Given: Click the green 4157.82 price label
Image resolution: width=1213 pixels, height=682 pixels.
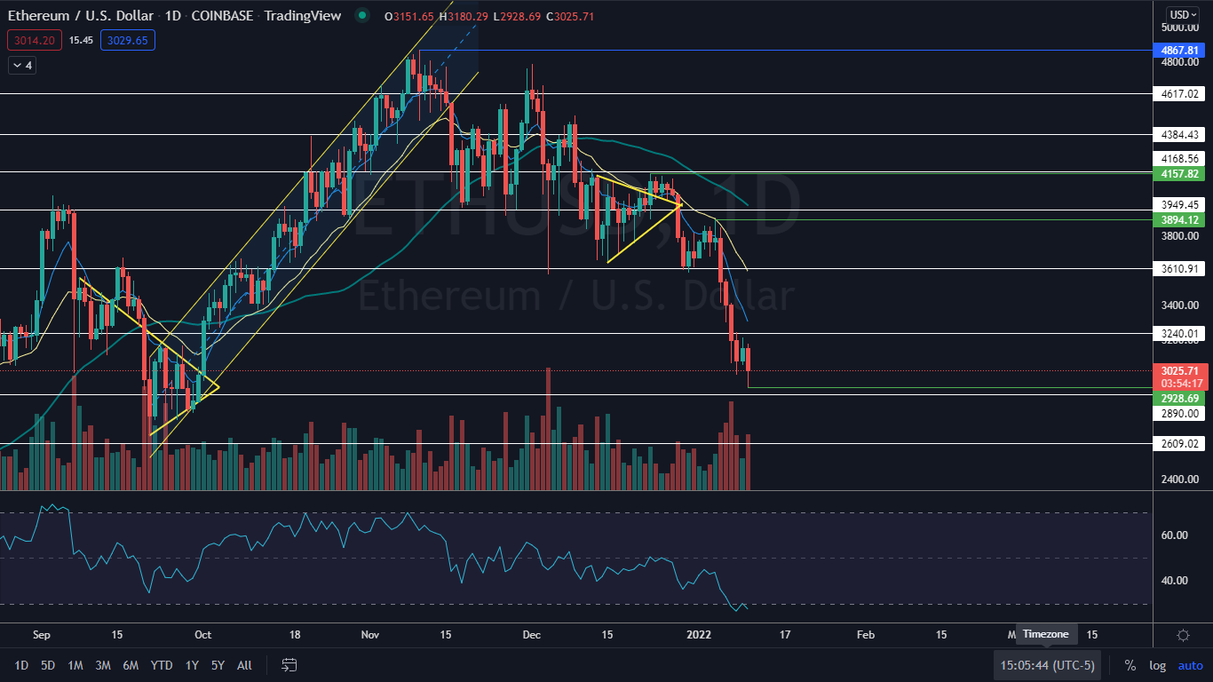Looking at the screenshot, I should click(x=1178, y=174).
